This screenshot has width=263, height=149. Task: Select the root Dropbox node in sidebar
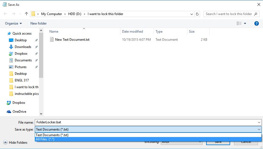(19, 103)
